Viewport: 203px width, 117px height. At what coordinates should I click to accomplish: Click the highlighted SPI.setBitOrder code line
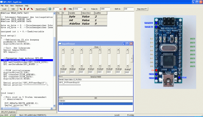(x=27, y=60)
